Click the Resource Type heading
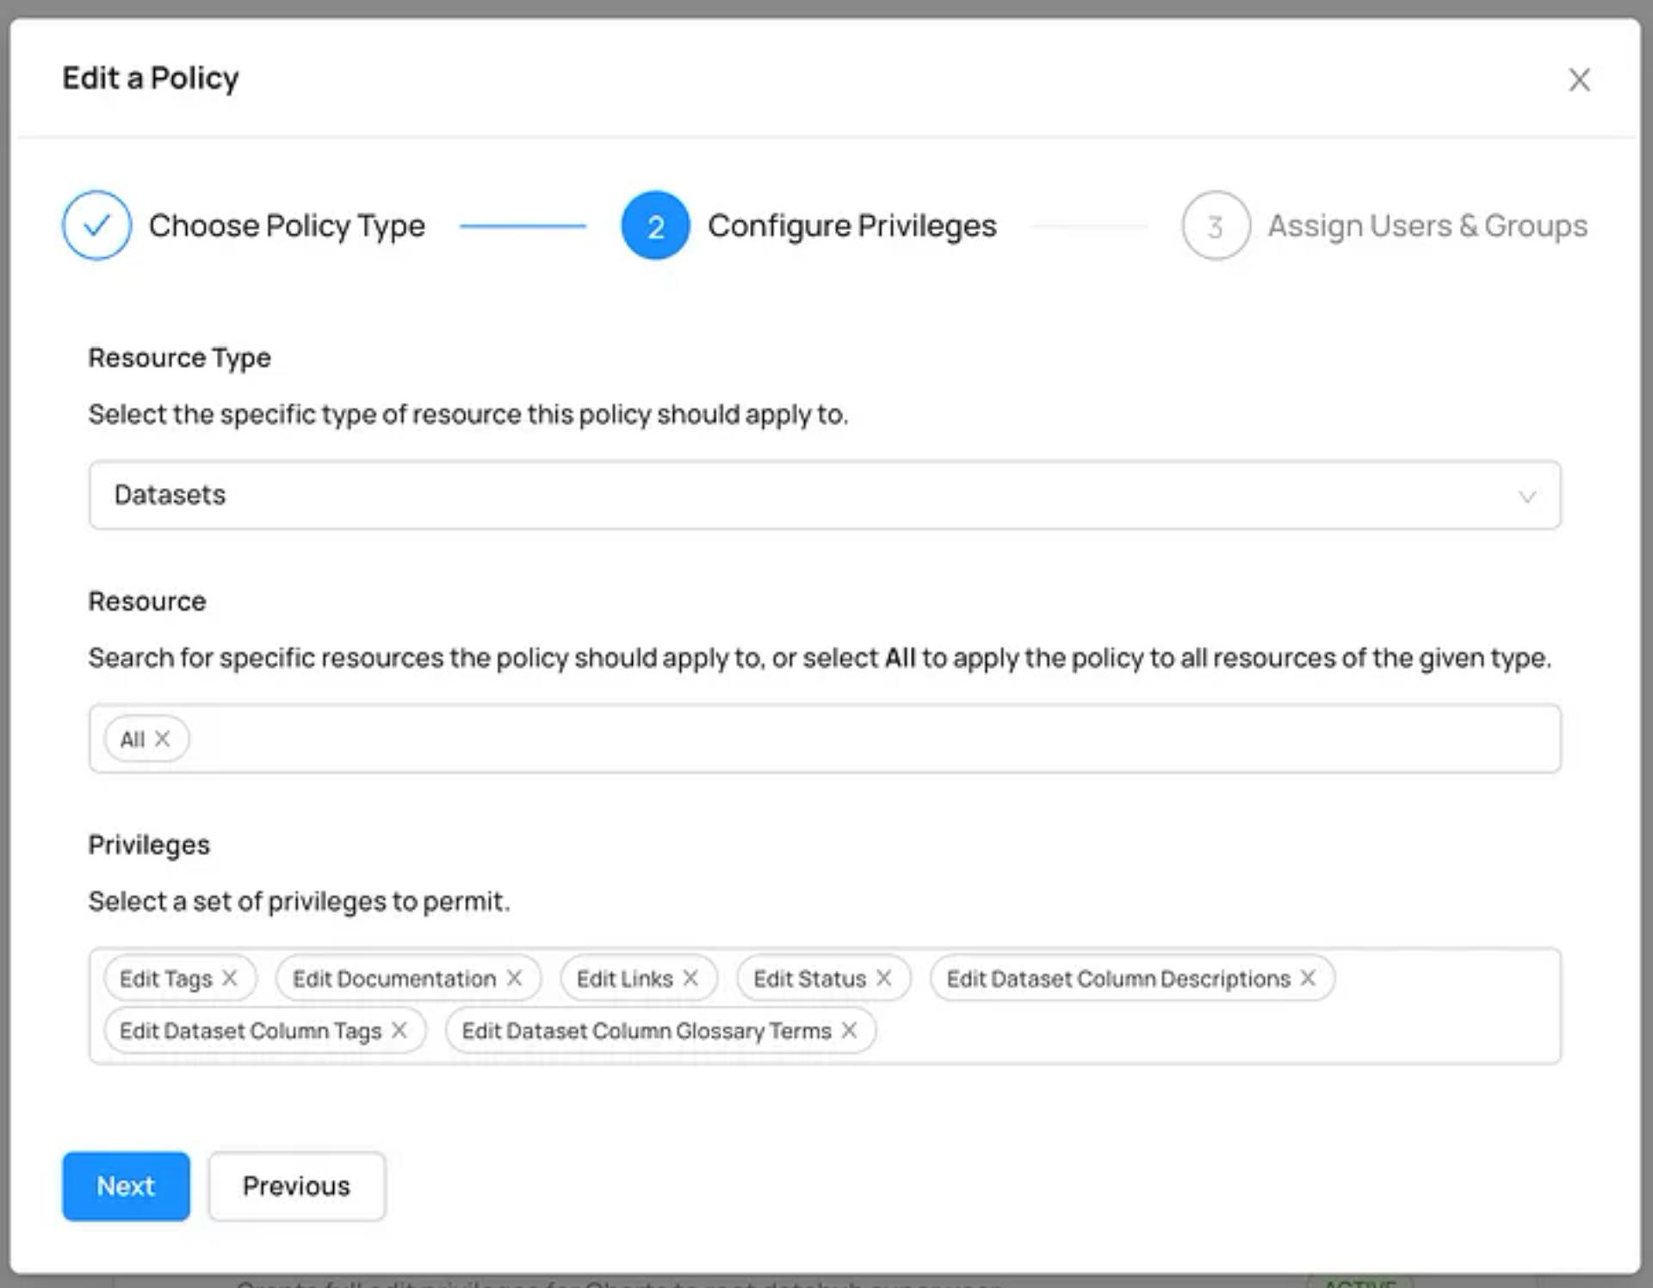 (179, 357)
